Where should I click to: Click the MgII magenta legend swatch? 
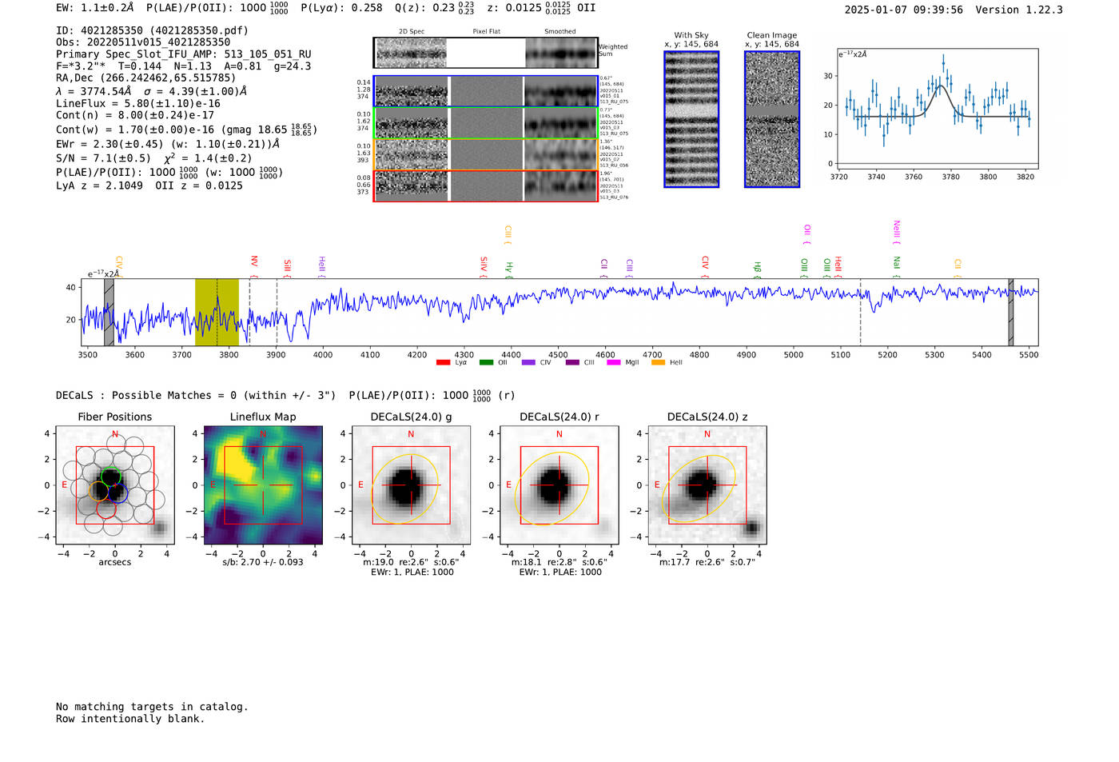(614, 363)
